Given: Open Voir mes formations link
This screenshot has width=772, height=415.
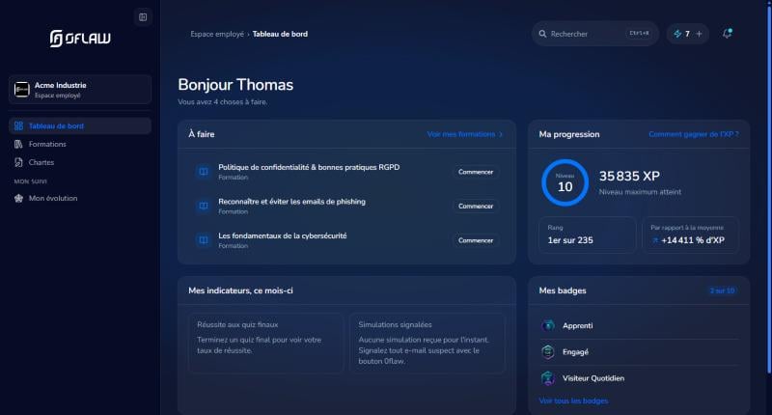Looking at the screenshot, I should click(x=461, y=134).
